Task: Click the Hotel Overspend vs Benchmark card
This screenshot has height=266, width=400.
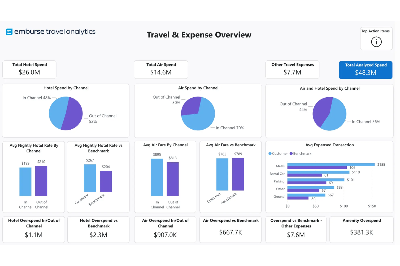Action: [98, 229]
